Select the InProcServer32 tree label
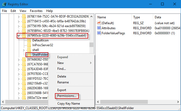The image size is (181, 111). click(43, 45)
